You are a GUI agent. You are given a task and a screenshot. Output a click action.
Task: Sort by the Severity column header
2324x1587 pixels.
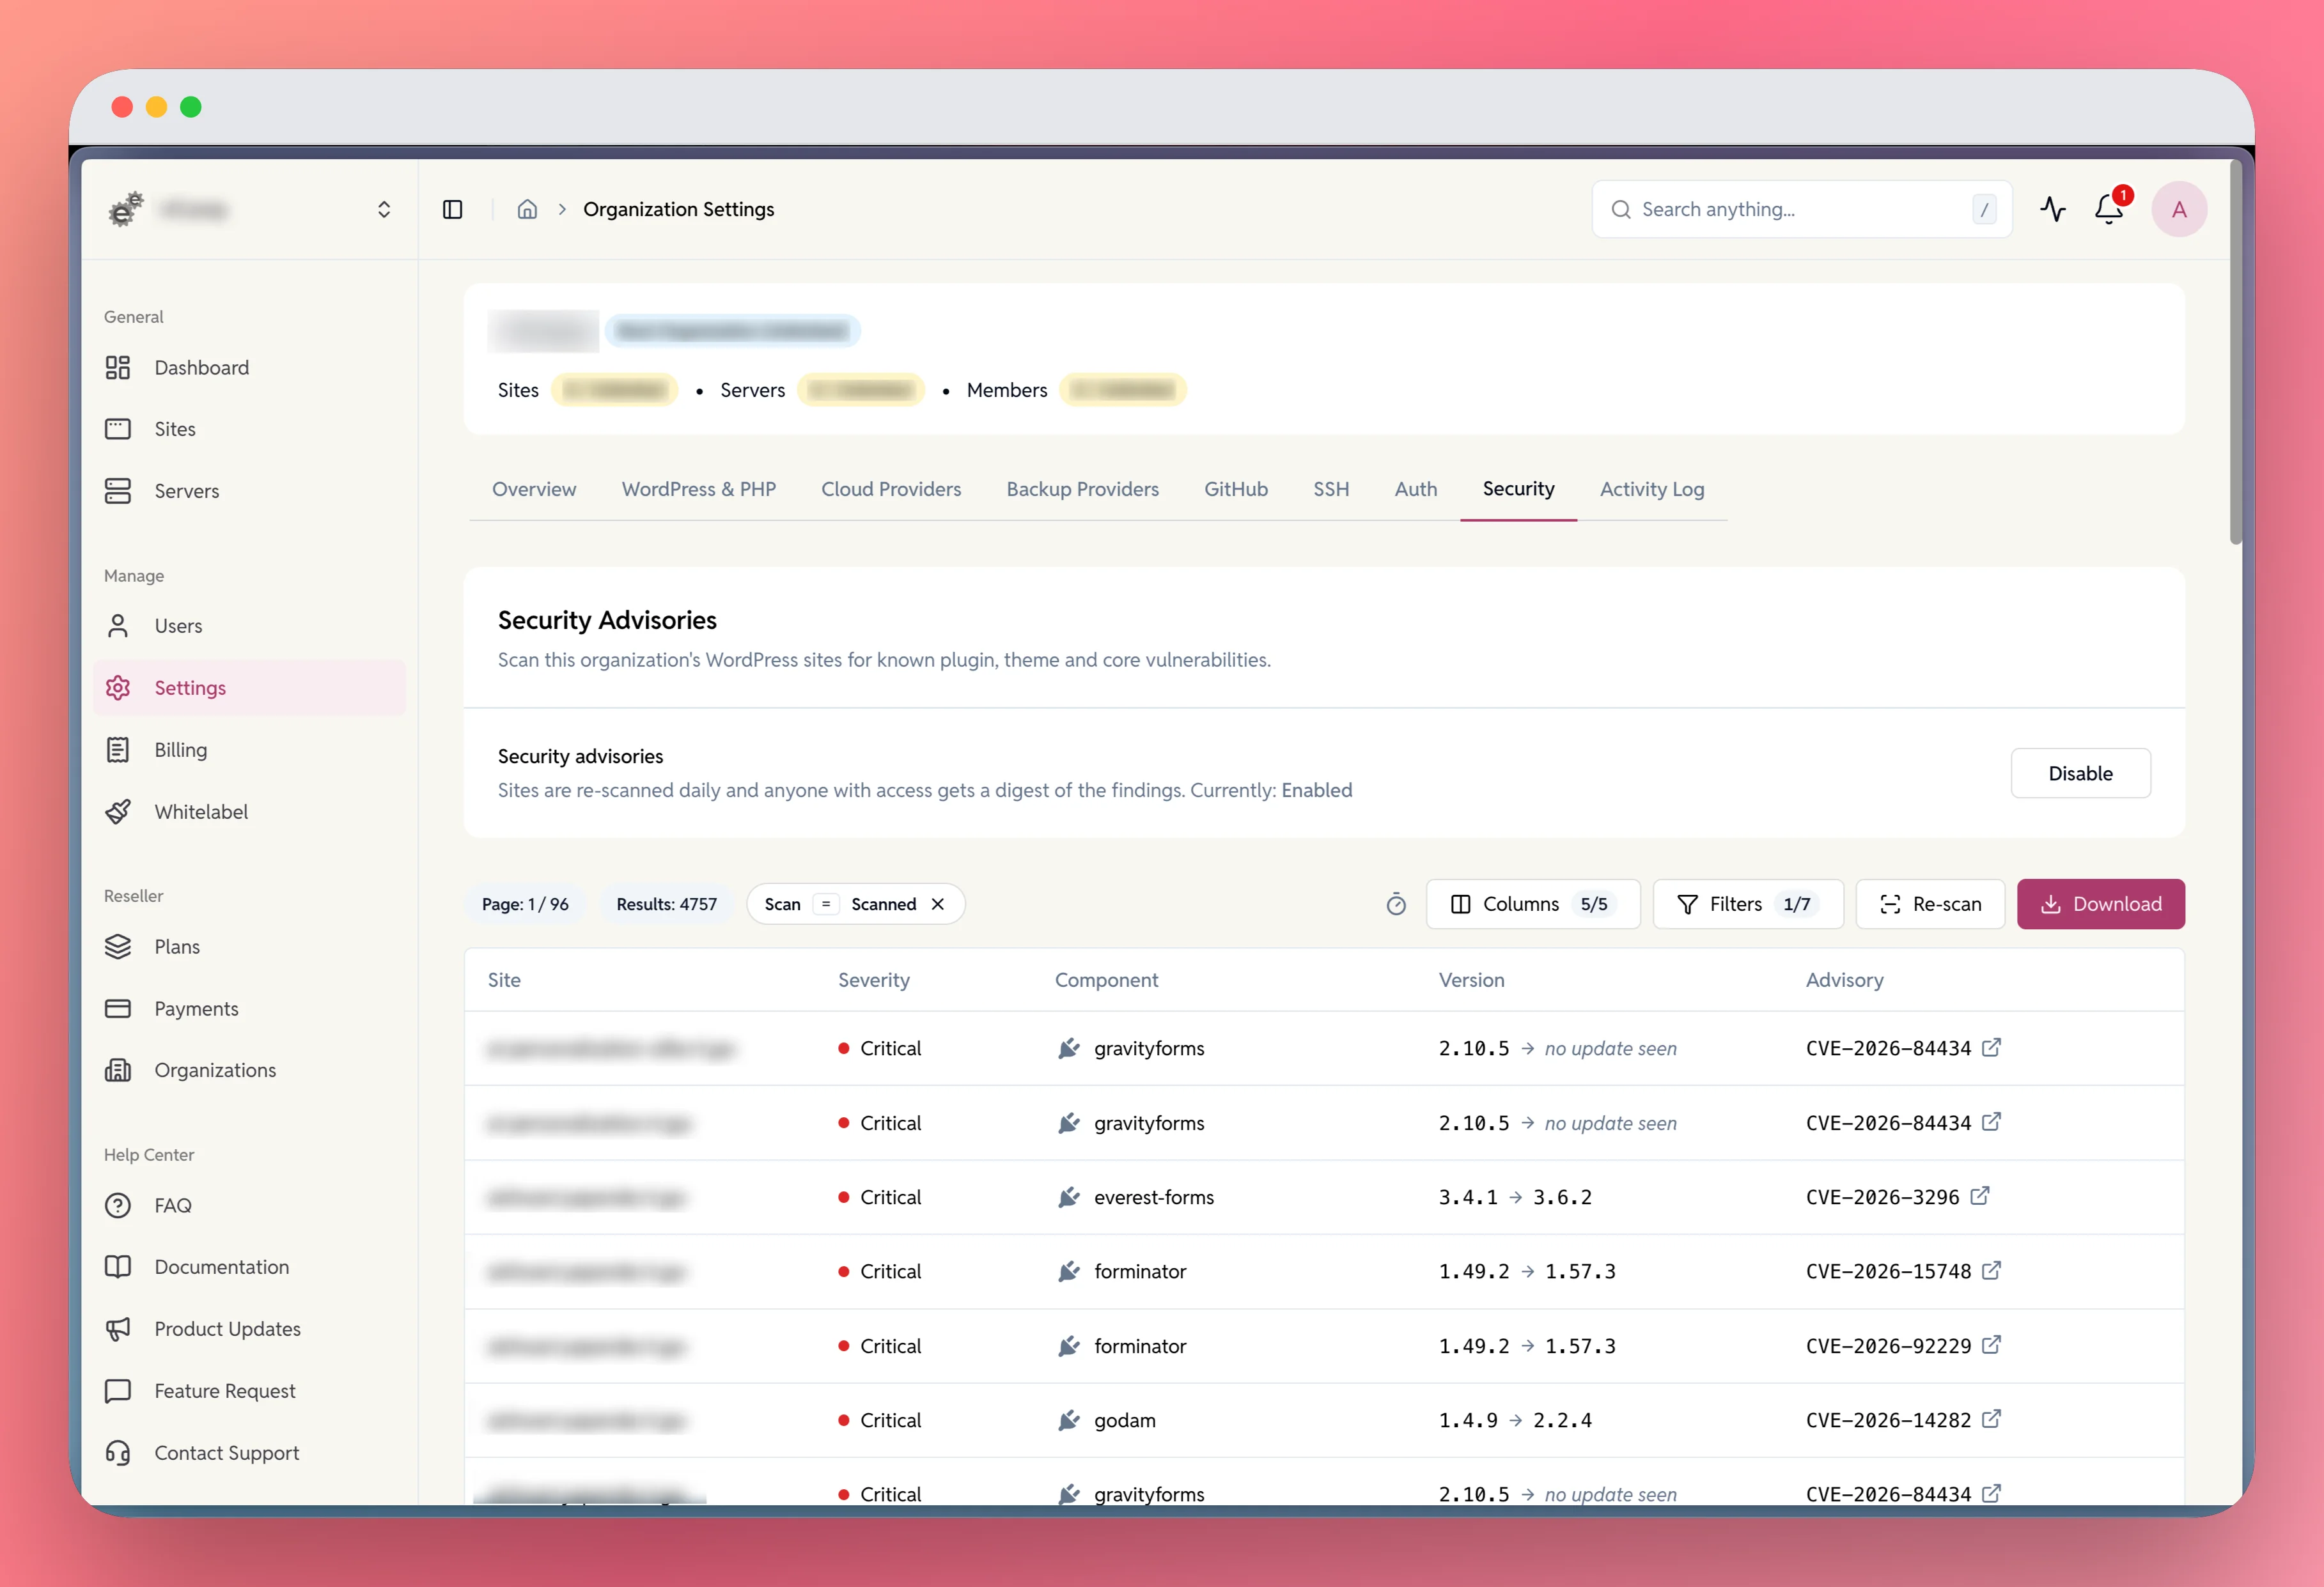coord(873,980)
